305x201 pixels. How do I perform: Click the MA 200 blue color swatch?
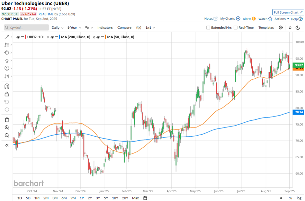point(59,37)
